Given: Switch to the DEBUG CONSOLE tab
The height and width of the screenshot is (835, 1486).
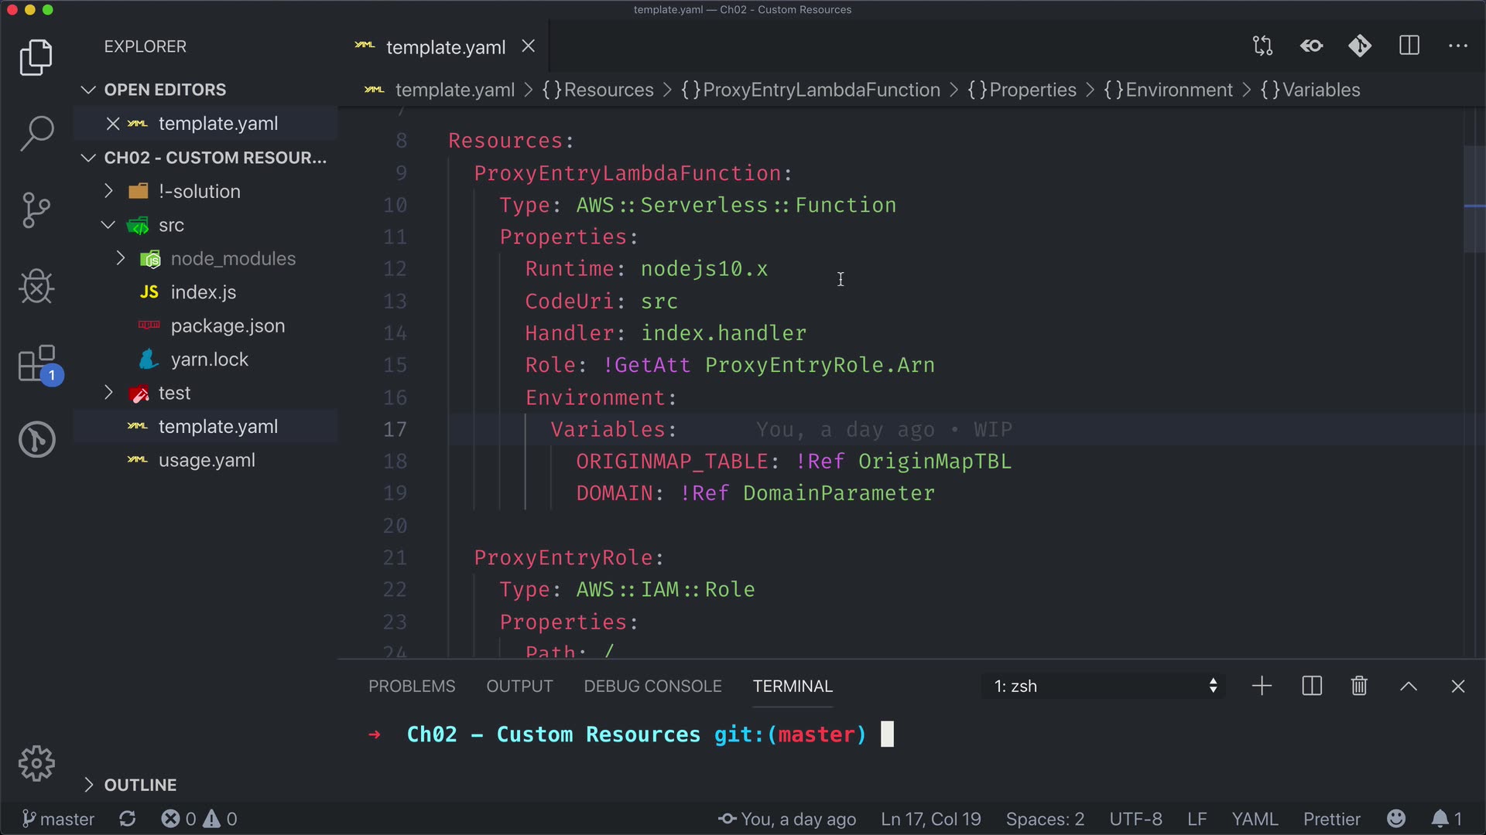Looking at the screenshot, I should 652,687.
